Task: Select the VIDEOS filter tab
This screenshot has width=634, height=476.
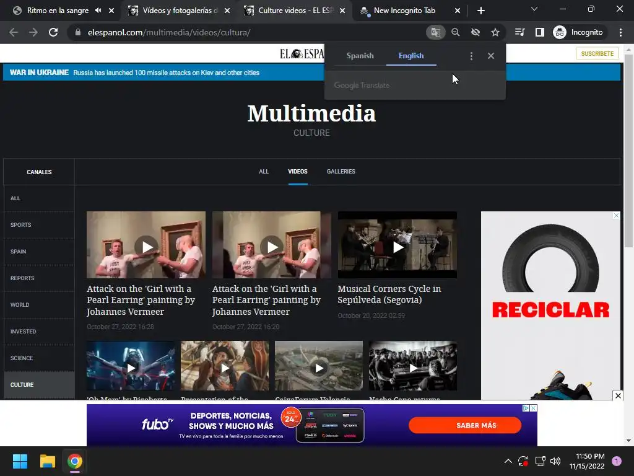Action: click(x=298, y=172)
